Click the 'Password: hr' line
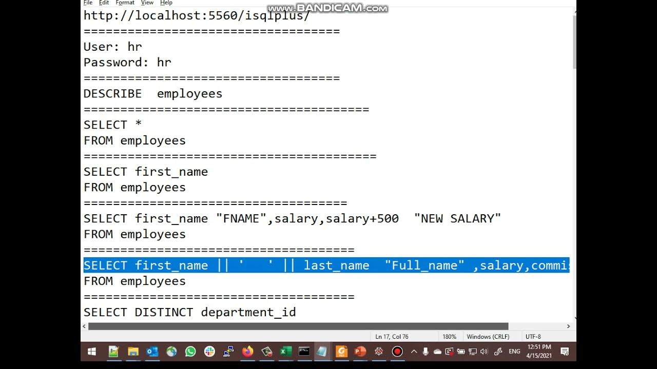This screenshot has width=657, height=369. 127,63
